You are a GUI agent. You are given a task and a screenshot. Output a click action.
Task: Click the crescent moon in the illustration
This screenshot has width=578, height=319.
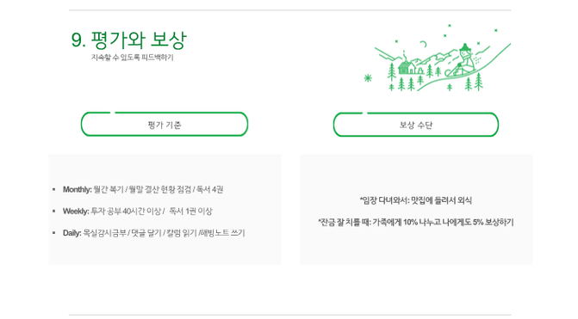click(424, 44)
